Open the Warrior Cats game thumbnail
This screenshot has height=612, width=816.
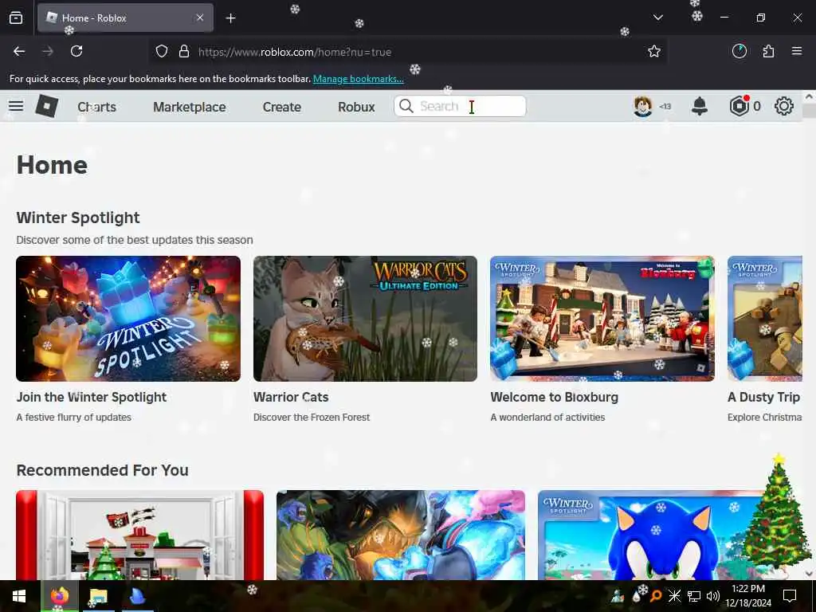[365, 319]
